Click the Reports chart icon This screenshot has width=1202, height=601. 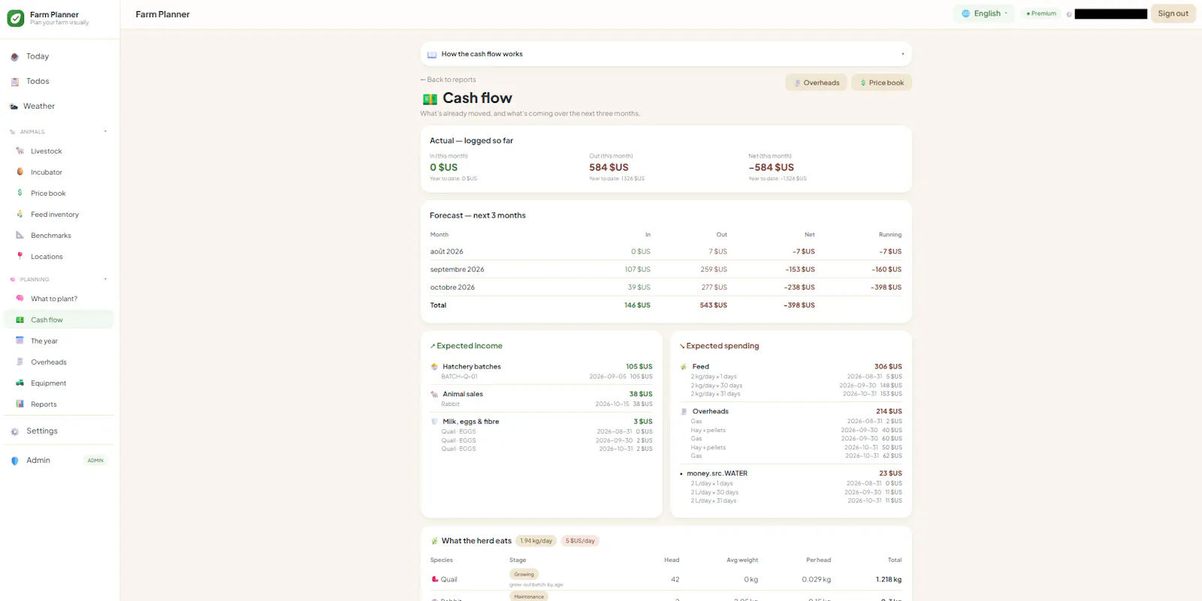[20, 404]
